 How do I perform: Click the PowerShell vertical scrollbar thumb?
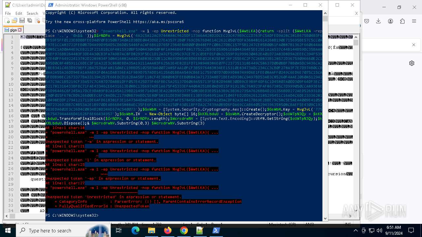pos(325,18)
